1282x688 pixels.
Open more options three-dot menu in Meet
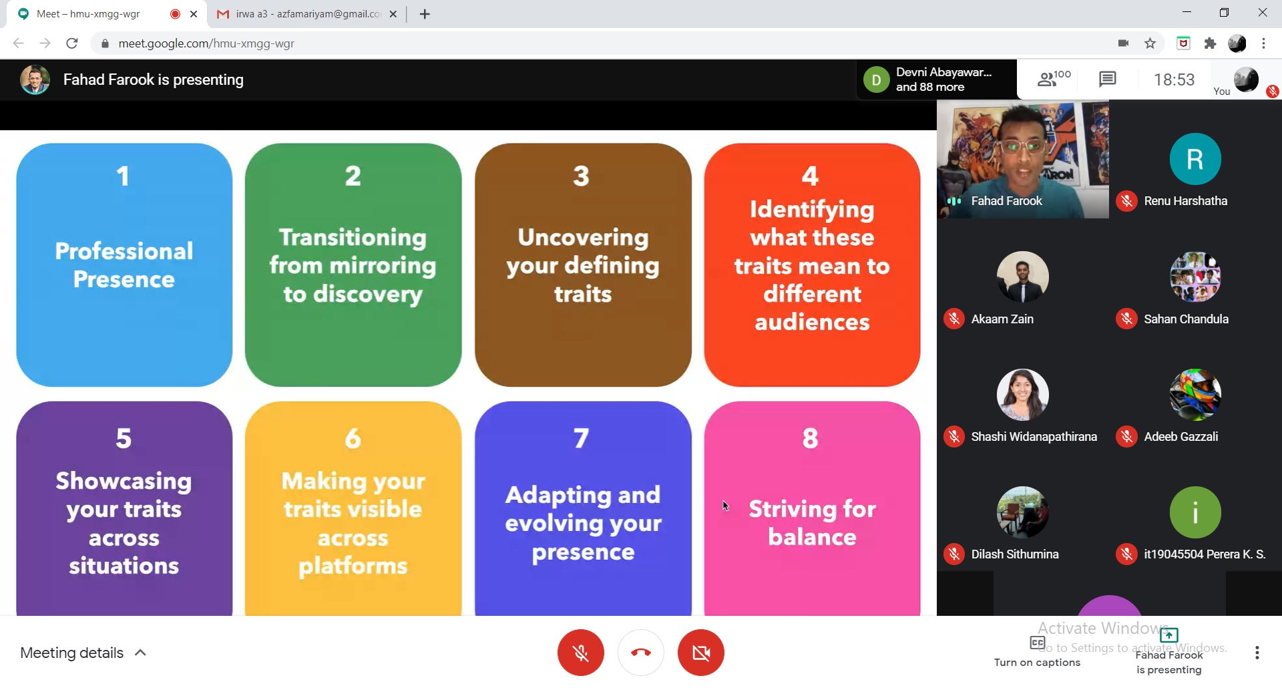(1257, 653)
